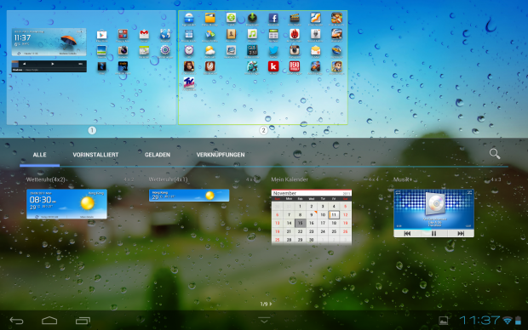Click the weather clock widget on page 1

(49, 42)
